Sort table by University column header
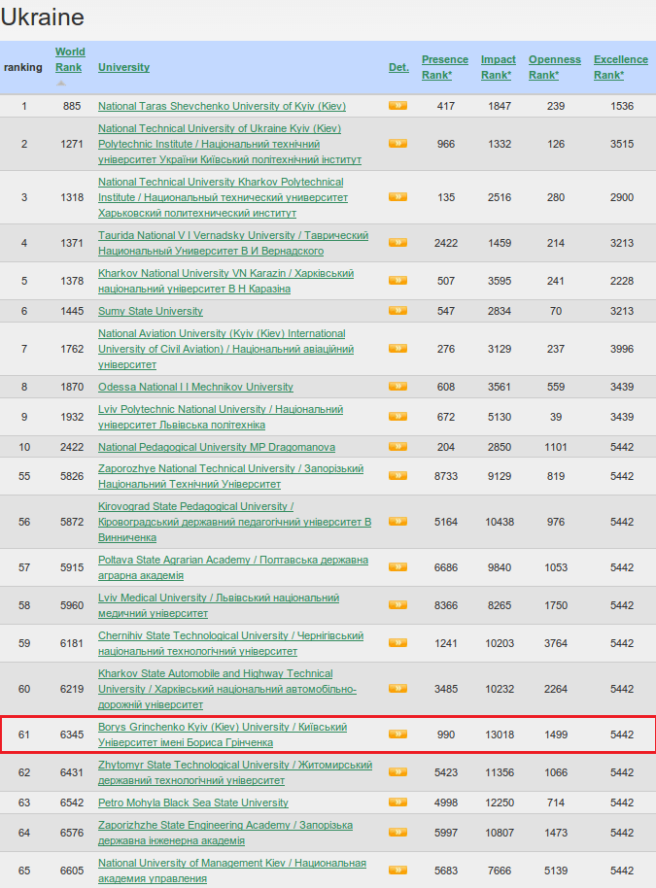Image resolution: width=656 pixels, height=888 pixels. (x=123, y=67)
